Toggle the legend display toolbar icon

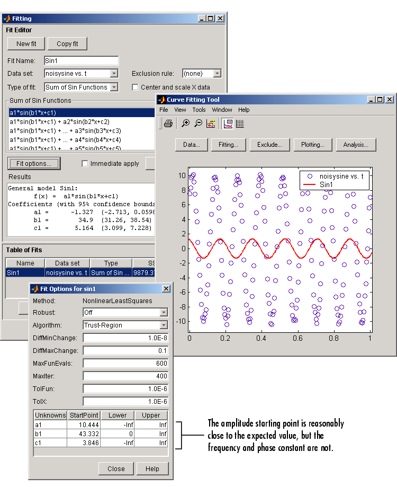(x=228, y=123)
